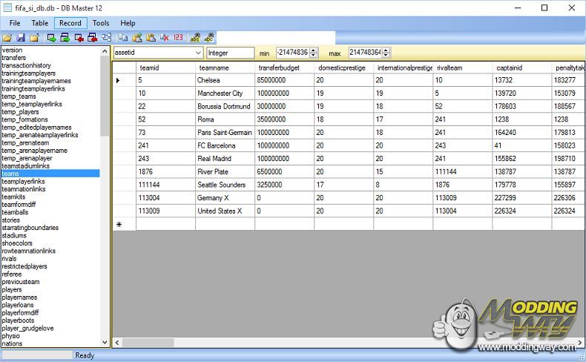Click the open database folder icon
Image resolution: width=586 pixels, height=362 pixels.
[x=7, y=37]
